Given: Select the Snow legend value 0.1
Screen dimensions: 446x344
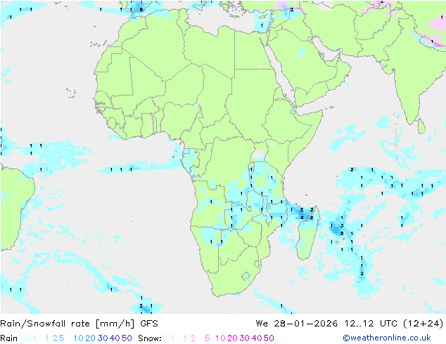Looking at the screenshot, I should [168, 338].
